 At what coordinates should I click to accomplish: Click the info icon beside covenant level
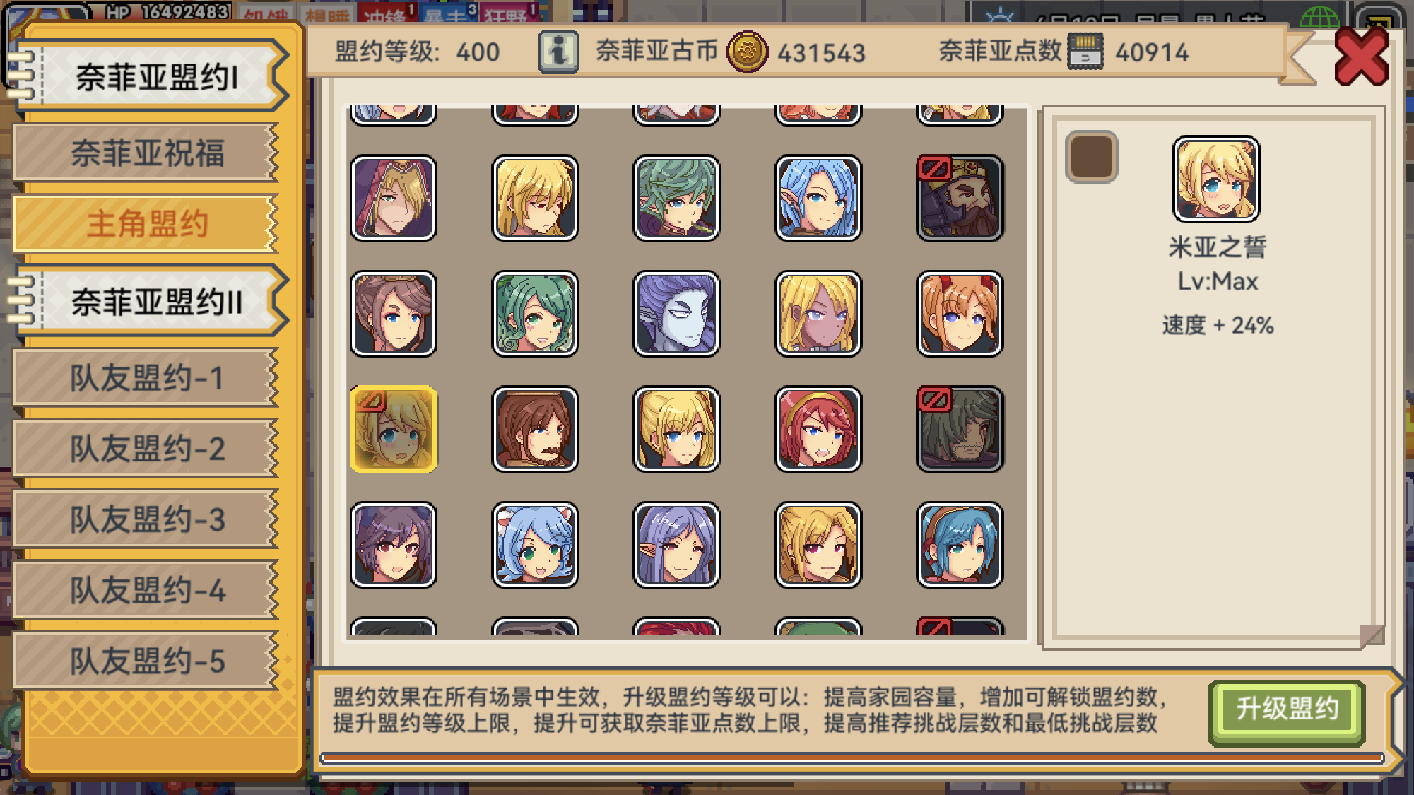coord(558,52)
